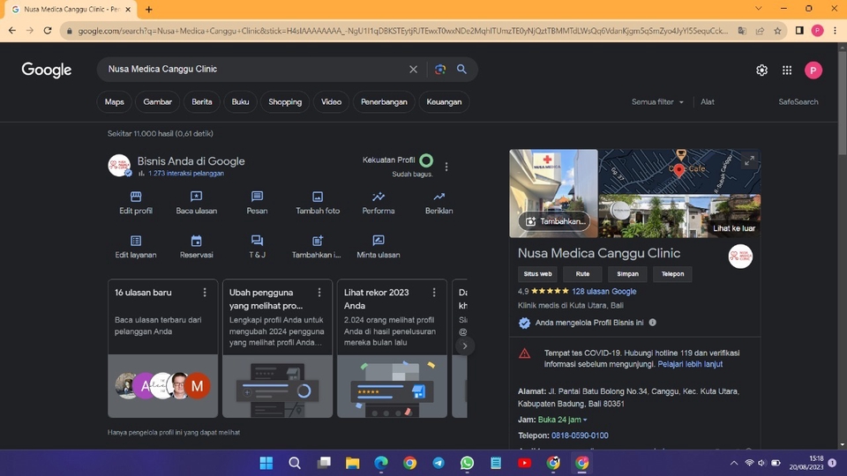847x476 pixels.
Task: Start search by image with Lens icon
Action: tap(440, 69)
